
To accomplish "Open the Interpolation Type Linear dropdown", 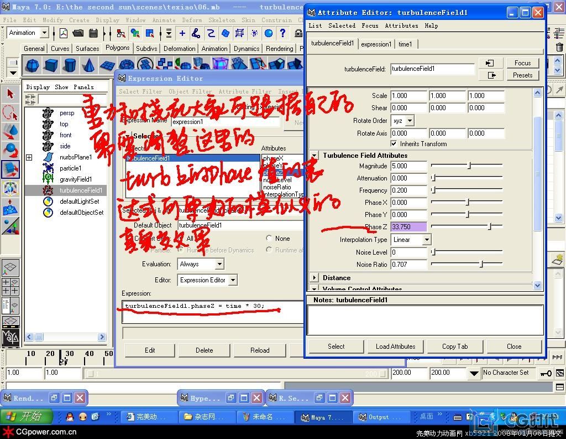I will pyautogui.click(x=427, y=239).
